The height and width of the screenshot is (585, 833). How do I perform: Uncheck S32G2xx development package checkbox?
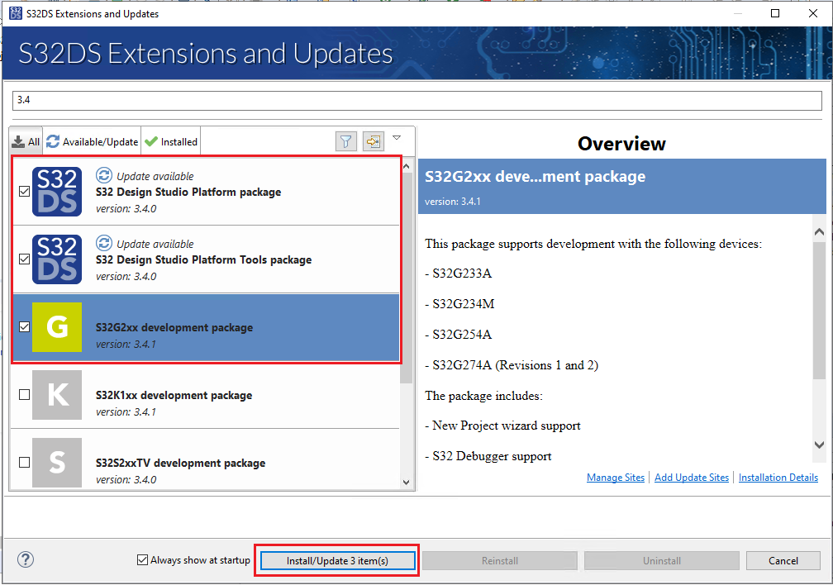[x=25, y=326]
